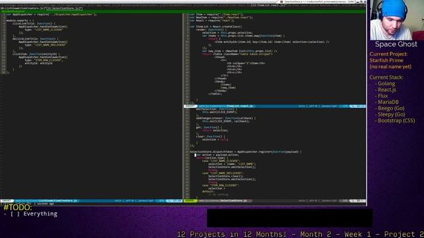Click the unfinished 'selection =' line under ITEM_ROW_CLICKED

(217, 188)
